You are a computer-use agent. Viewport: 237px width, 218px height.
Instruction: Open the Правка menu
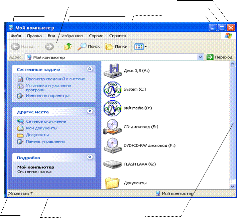tap(34, 36)
